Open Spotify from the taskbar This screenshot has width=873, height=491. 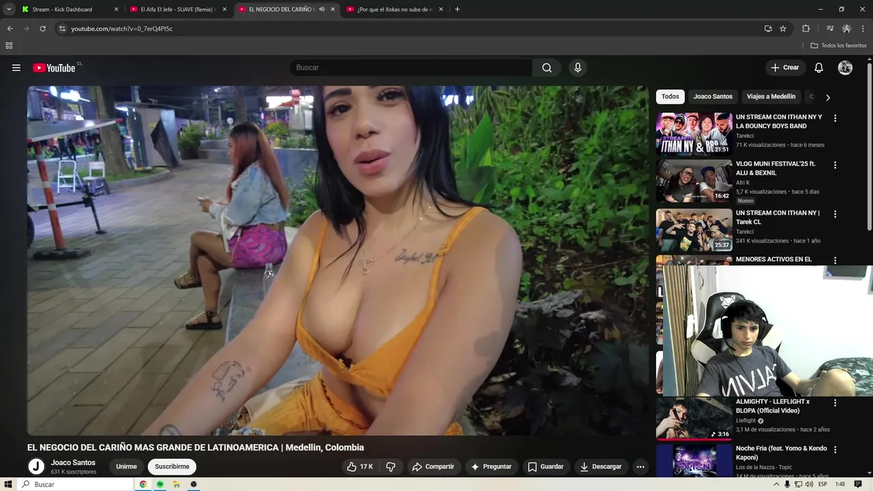coord(160,484)
